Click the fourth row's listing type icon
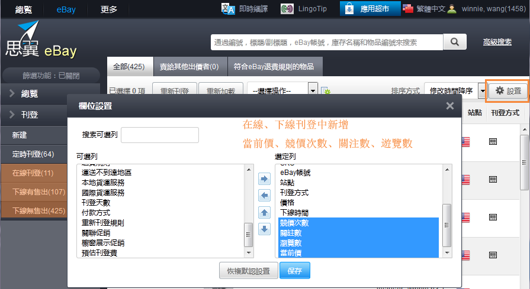This screenshot has height=289, width=530. 493,255
